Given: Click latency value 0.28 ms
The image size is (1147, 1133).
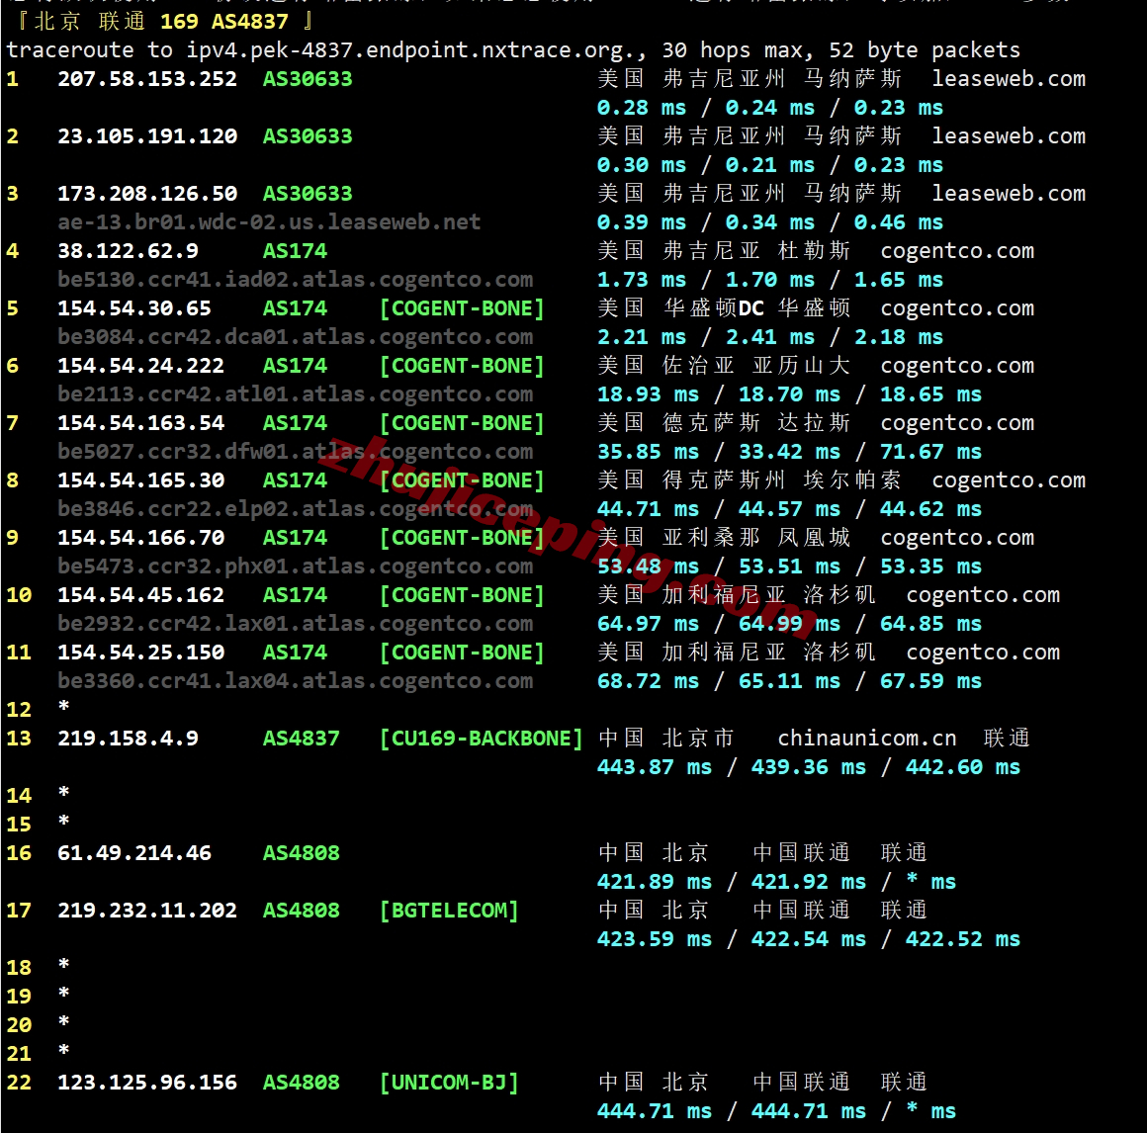Looking at the screenshot, I should pos(642,108).
